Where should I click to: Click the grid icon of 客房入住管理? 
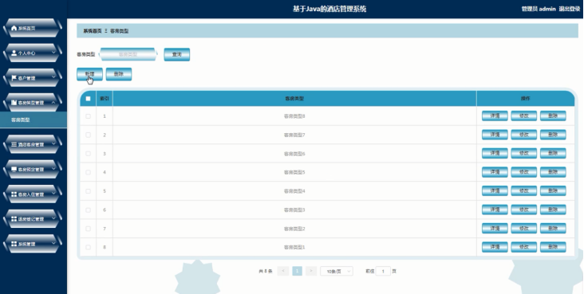[x=14, y=194]
